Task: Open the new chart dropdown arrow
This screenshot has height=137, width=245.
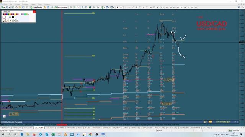Action: (5, 7)
